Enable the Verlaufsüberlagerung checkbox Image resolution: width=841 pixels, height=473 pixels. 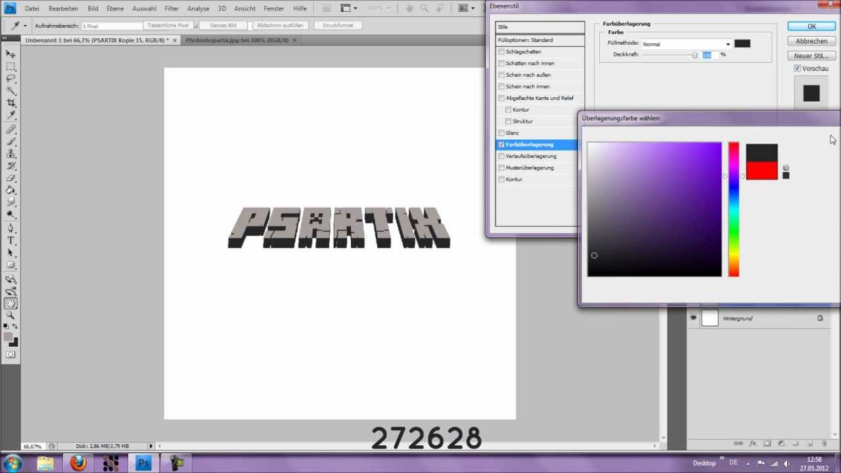pyautogui.click(x=502, y=156)
